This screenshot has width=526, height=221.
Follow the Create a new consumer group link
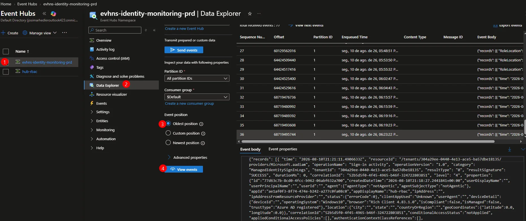pyautogui.click(x=189, y=104)
